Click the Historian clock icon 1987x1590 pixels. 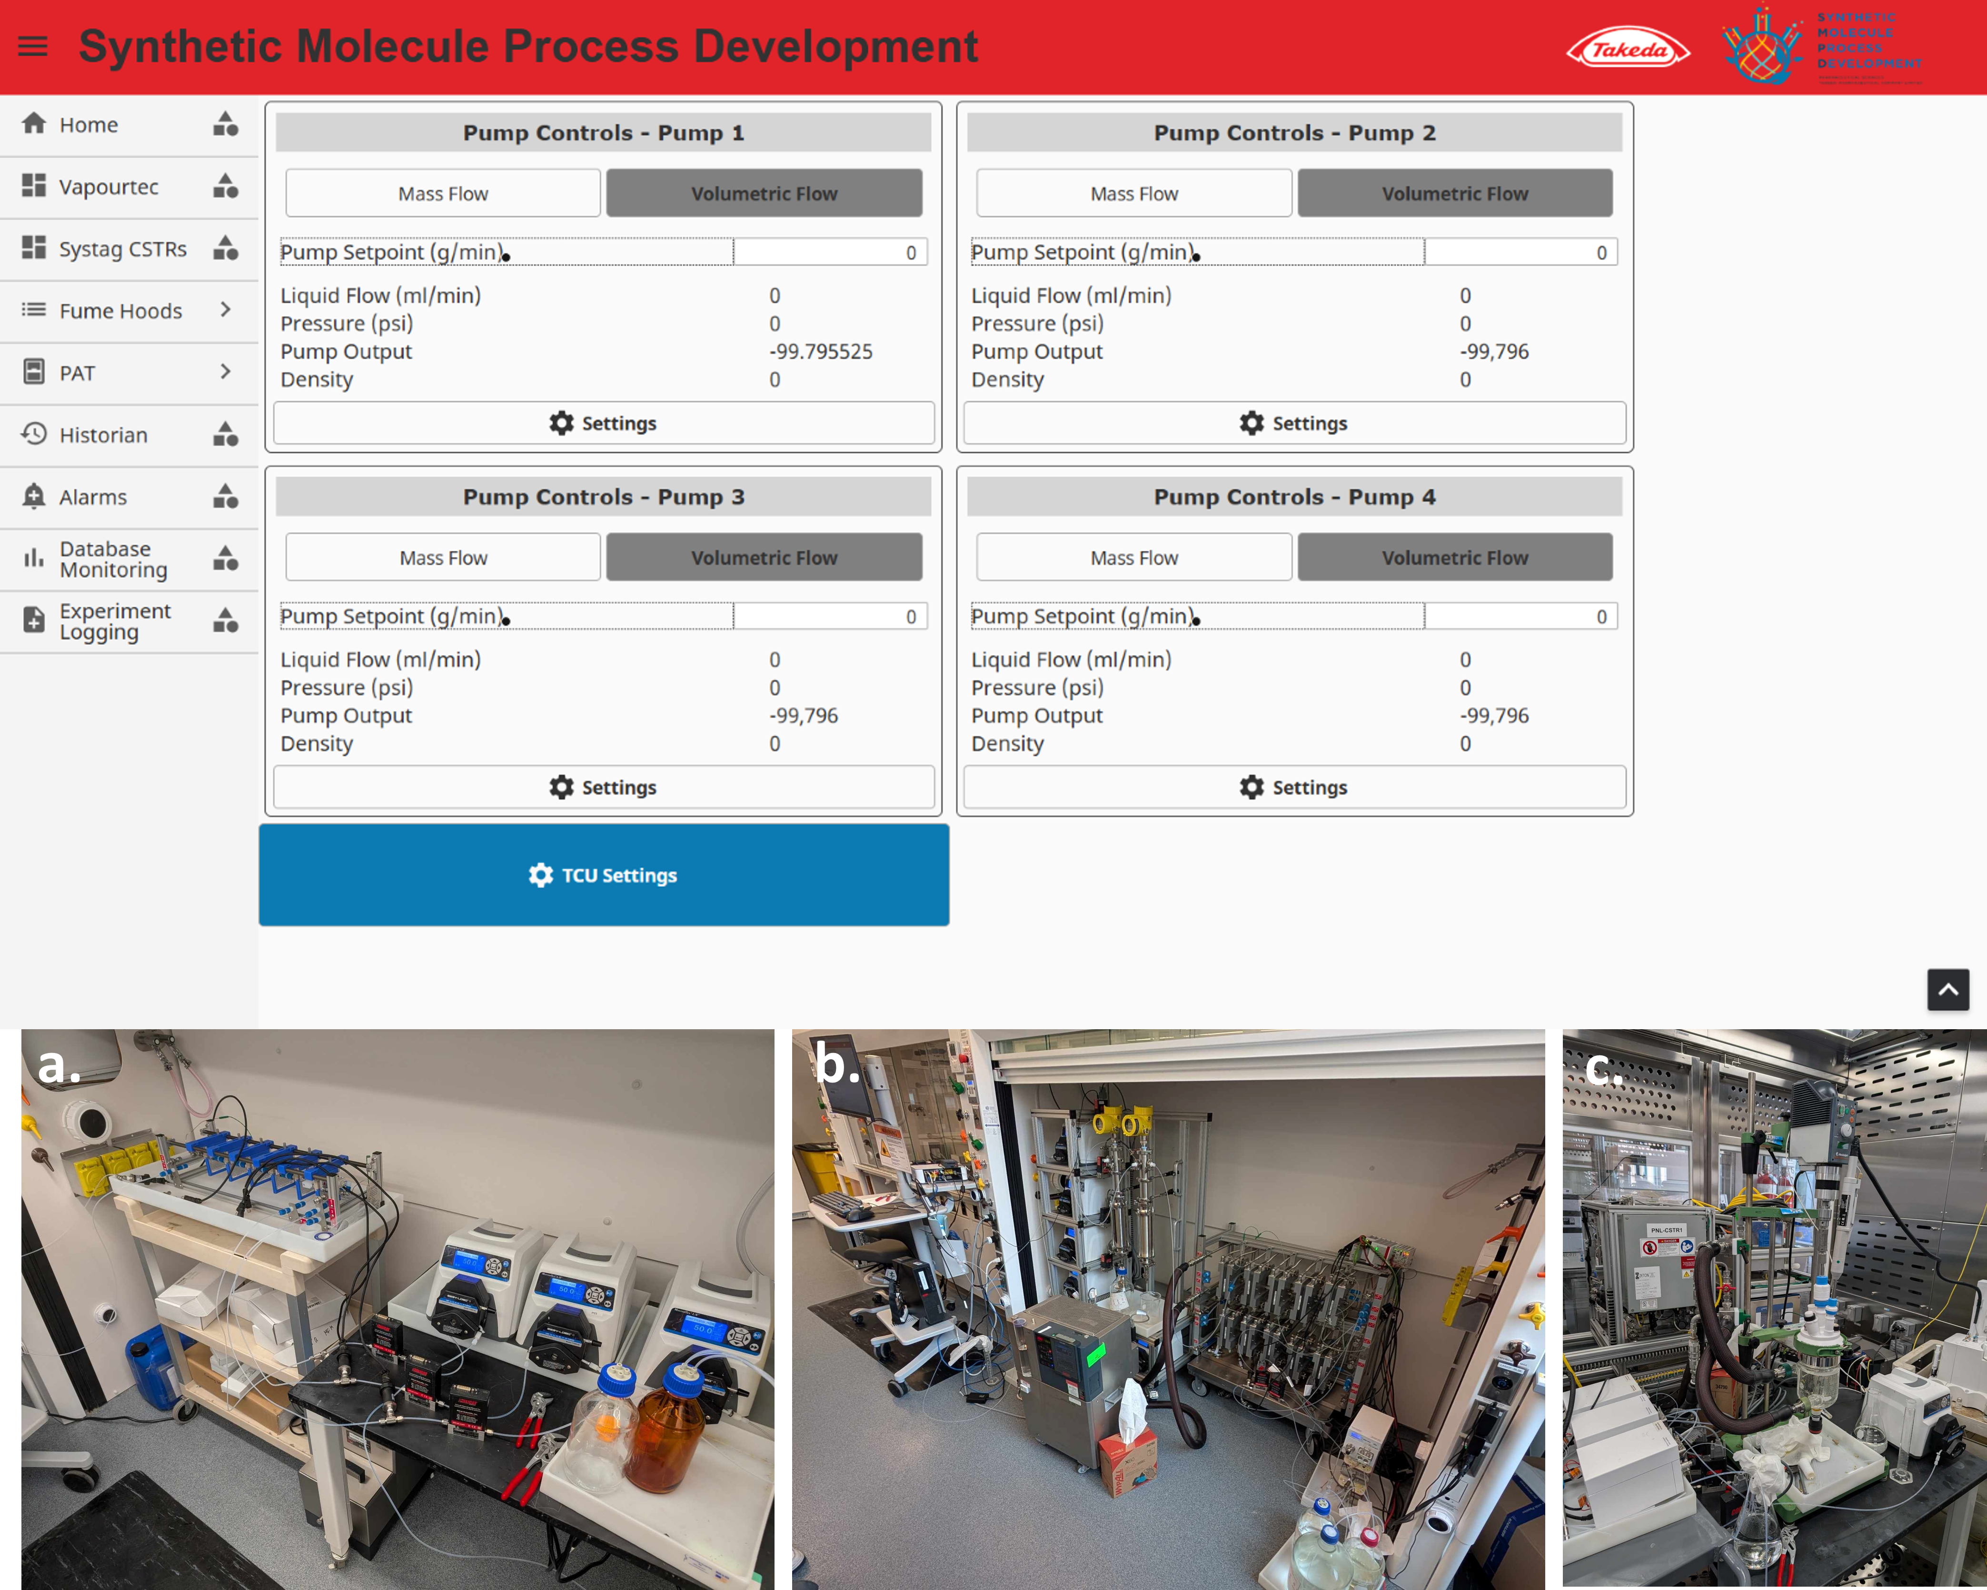pyautogui.click(x=34, y=434)
